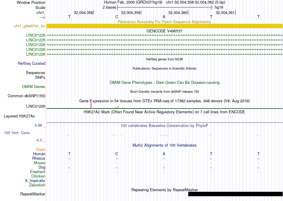
Task: Click the RefSeq Curated label
Action: [x=32, y=63]
